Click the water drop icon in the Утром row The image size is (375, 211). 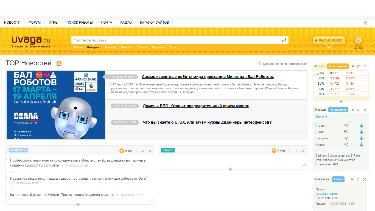coord(361,126)
